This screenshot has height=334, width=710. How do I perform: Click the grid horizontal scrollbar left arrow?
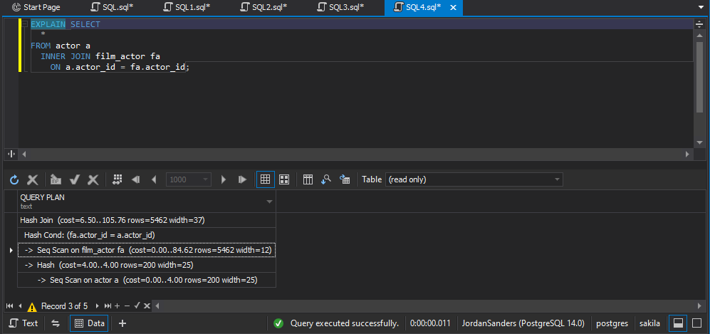[x=157, y=306]
